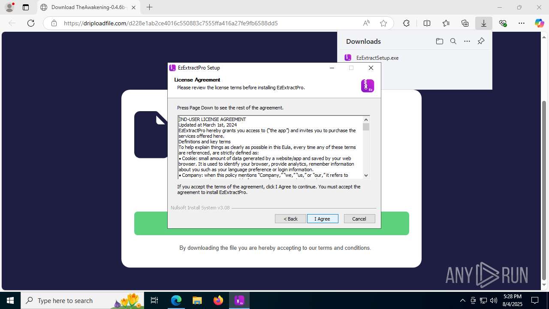The width and height of the screenshot is (549, 309).
Task: Open Firefox from taskbar
Action: [x=218, y=300]
